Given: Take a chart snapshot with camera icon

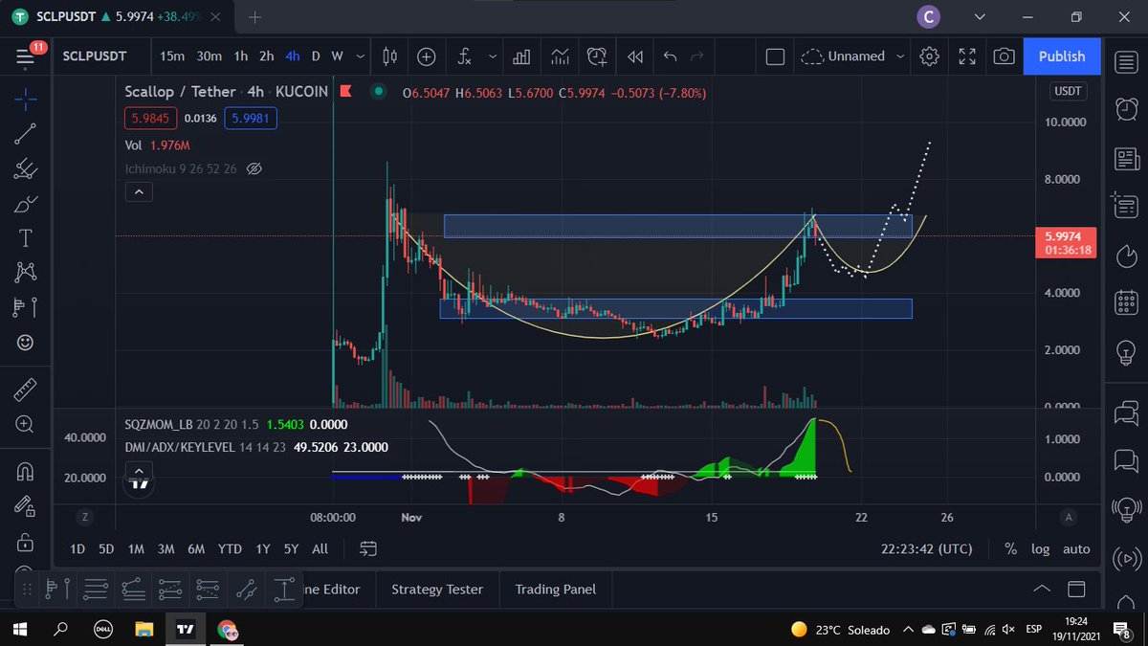Looking at the screenshot, I should pos(1004,56).
